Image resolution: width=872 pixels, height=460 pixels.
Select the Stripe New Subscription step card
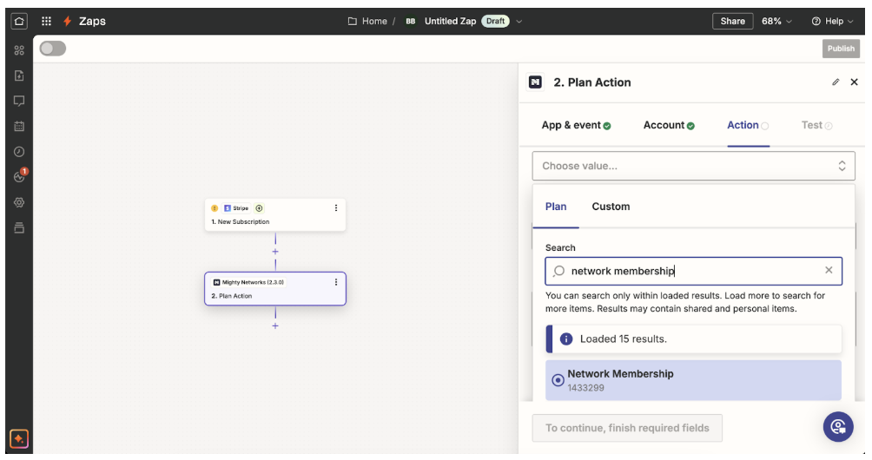275,214
